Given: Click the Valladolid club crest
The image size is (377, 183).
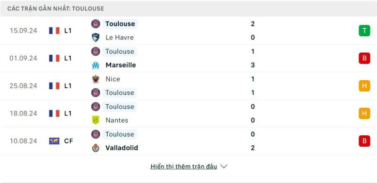Looking at the screenshot, I should [x=96, y=148].
